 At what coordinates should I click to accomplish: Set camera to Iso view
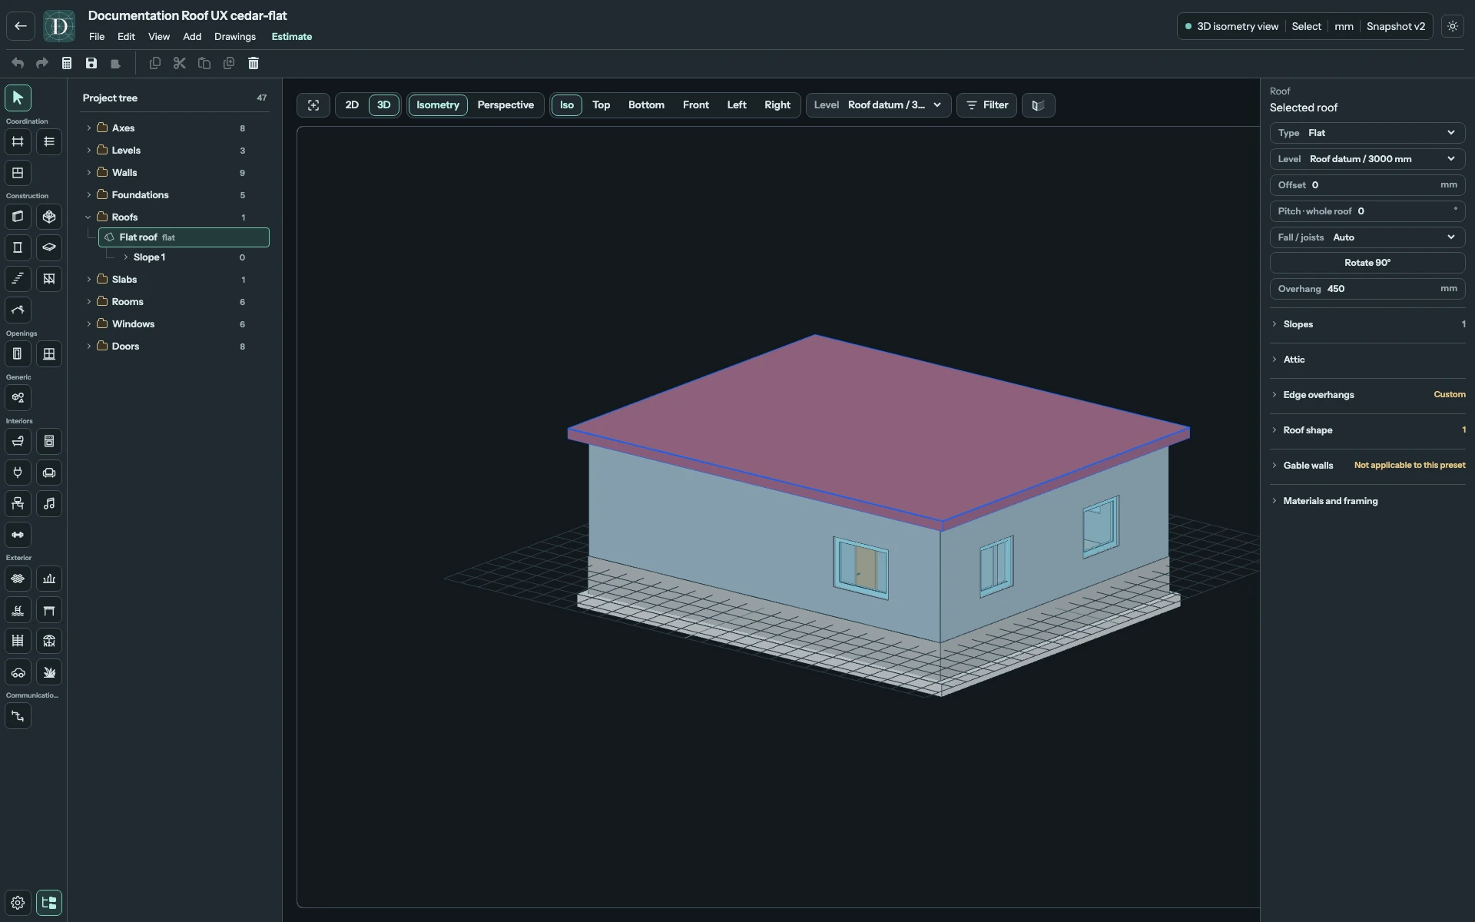(567, 105)
